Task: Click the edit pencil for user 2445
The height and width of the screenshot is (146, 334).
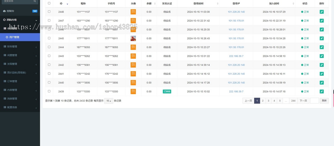Action: click(322, 38)
